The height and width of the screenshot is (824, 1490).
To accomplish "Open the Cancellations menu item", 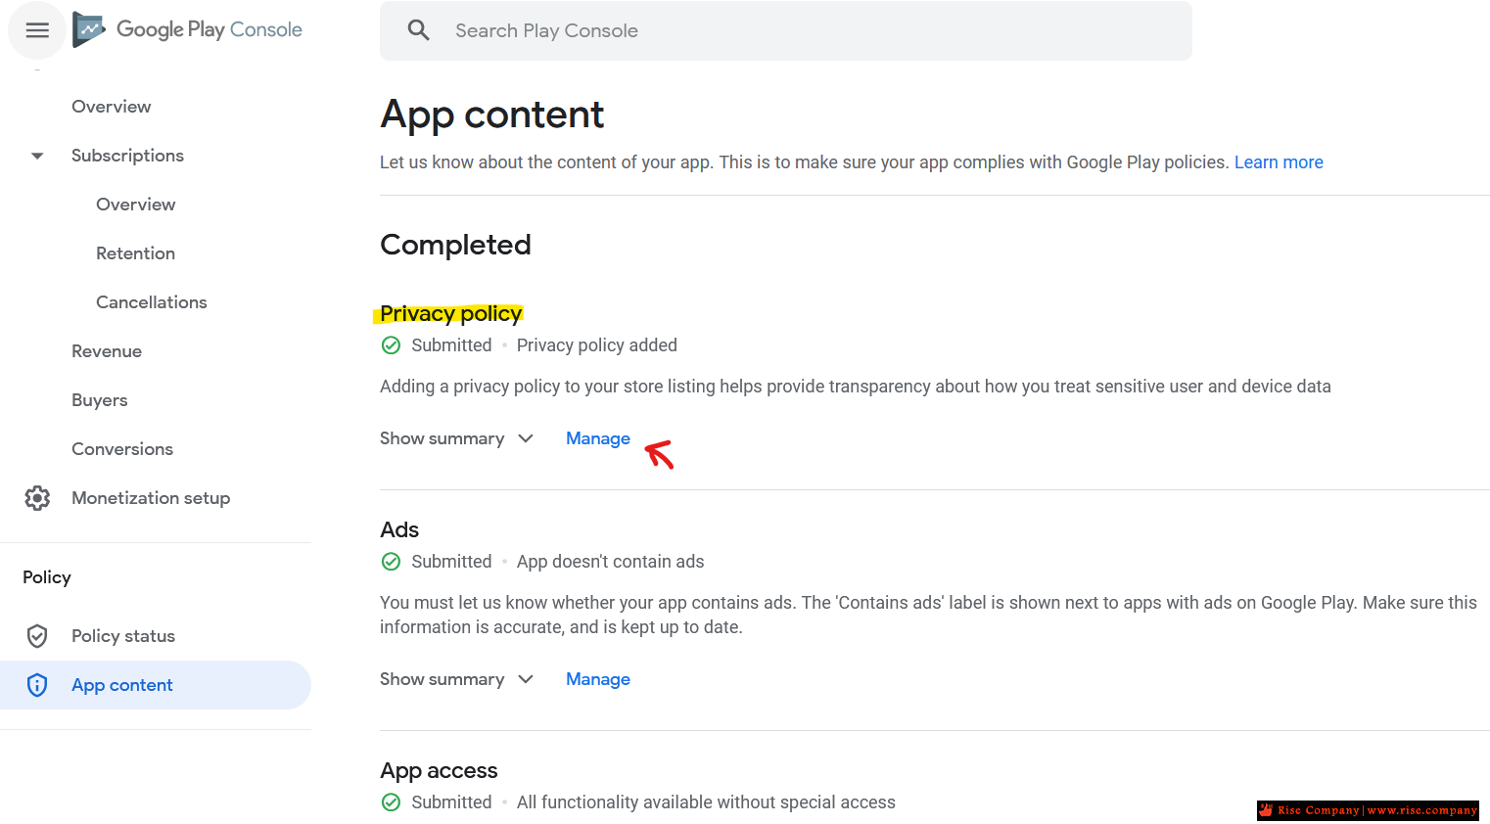I will (152, 302).
